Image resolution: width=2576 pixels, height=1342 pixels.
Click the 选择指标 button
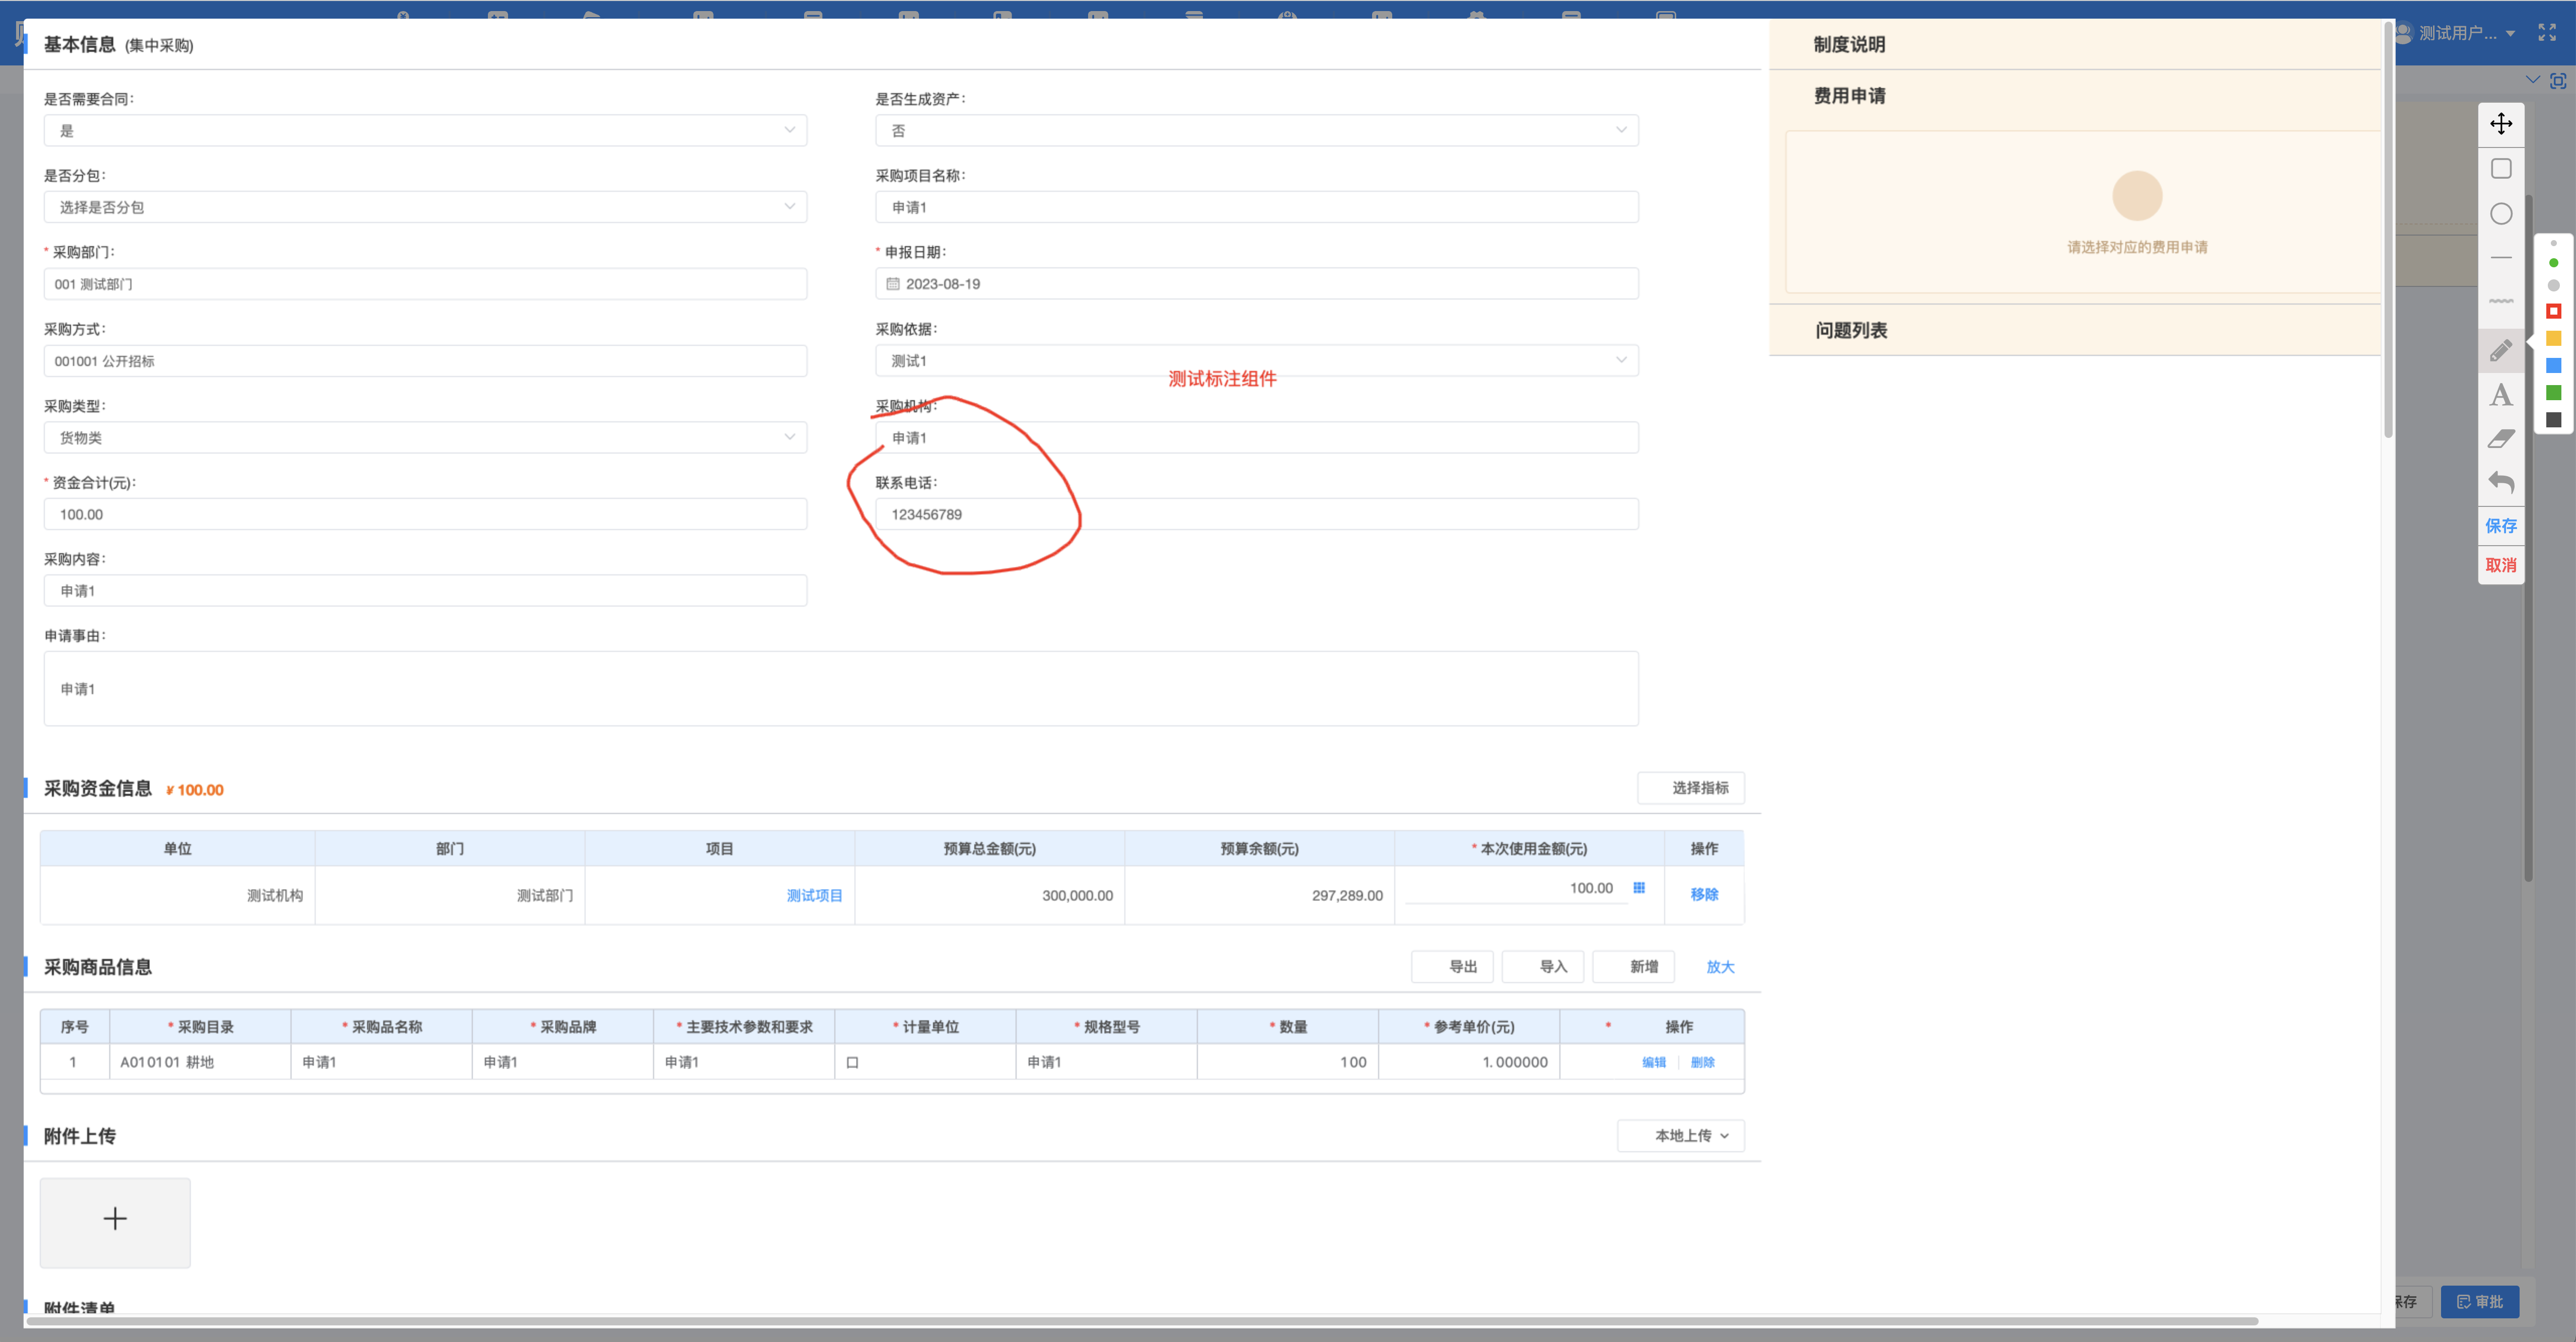1691,788
